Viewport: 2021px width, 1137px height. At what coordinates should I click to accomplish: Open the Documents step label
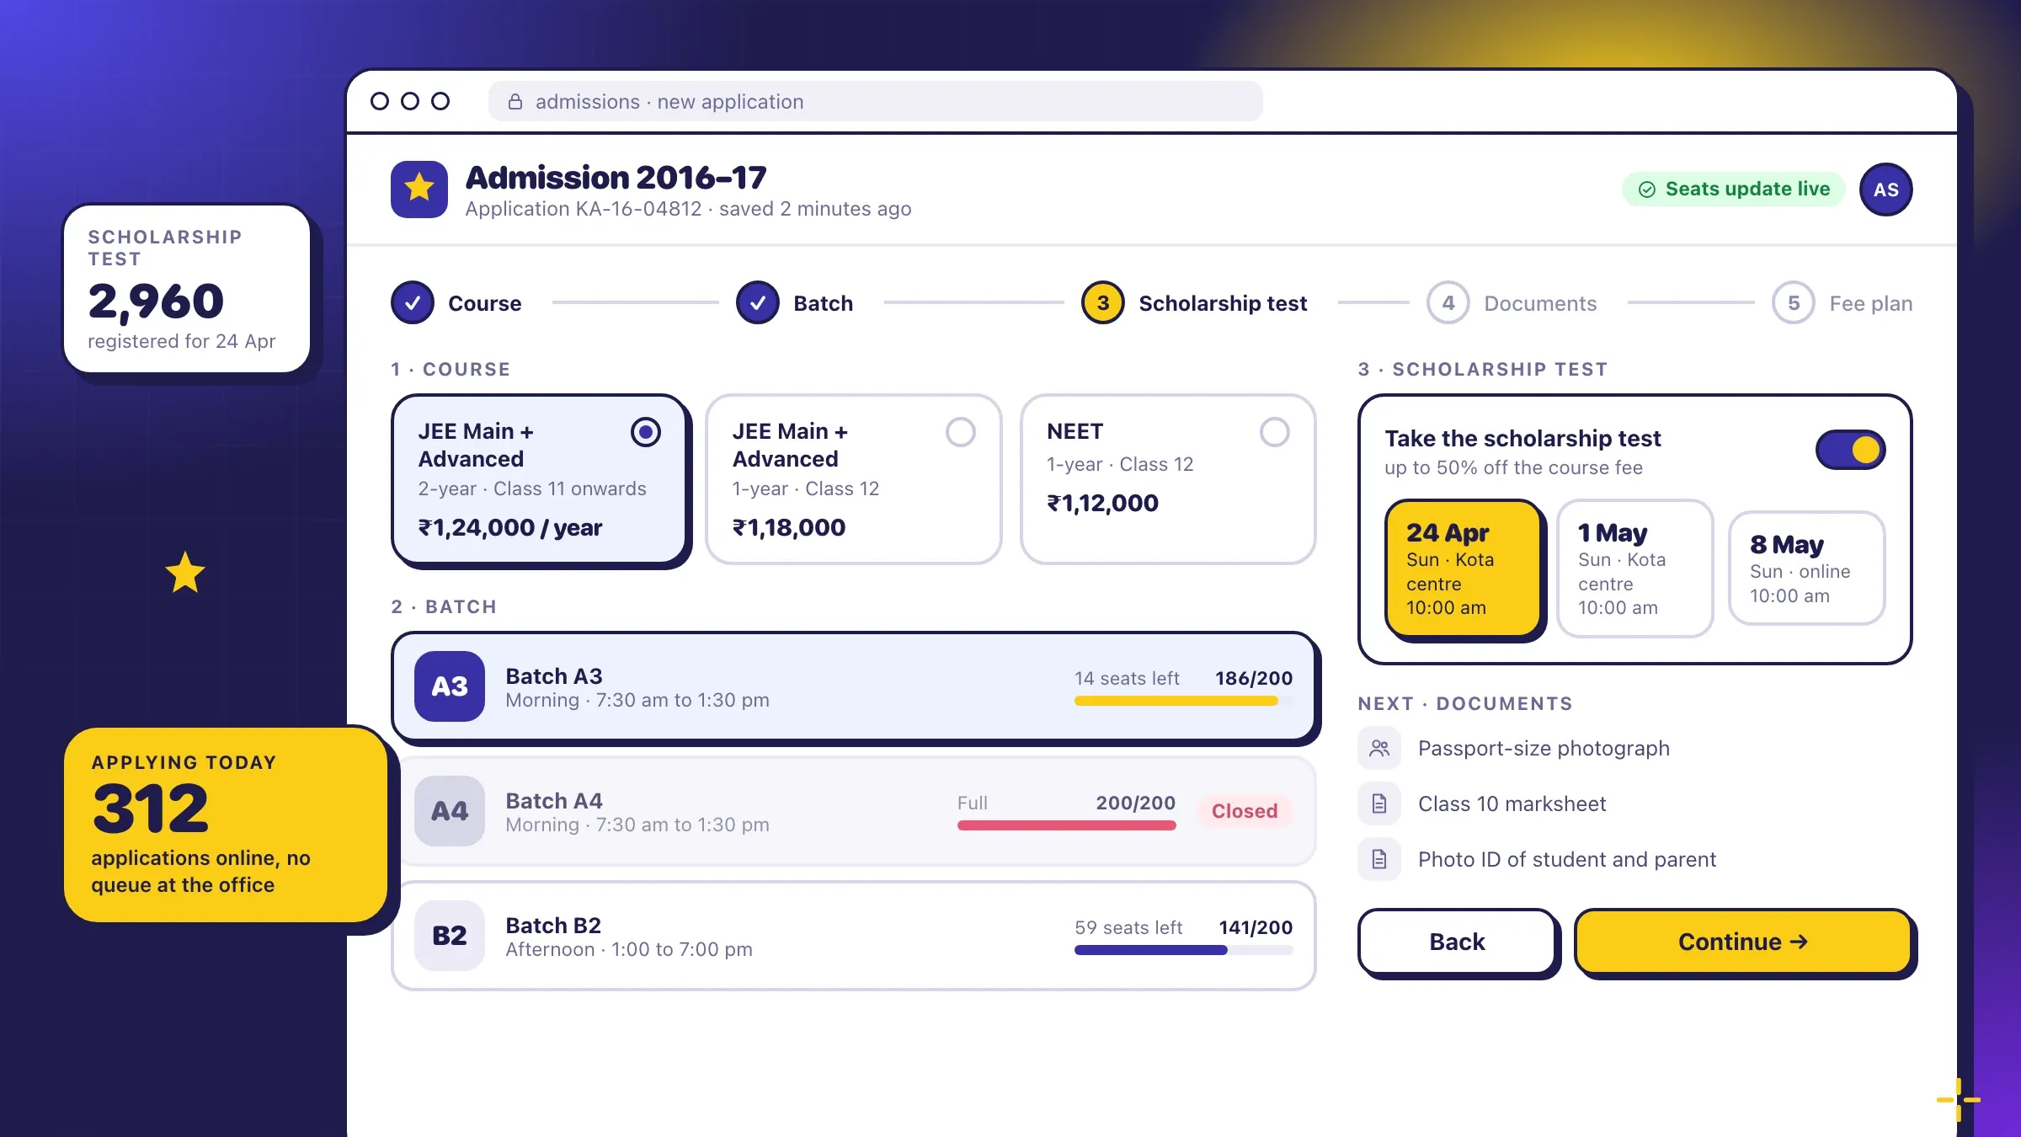tap(1540, 303)
